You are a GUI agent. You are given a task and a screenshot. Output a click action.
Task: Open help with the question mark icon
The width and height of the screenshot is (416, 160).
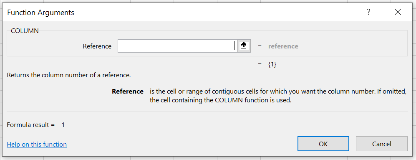(x=368, y=12)
